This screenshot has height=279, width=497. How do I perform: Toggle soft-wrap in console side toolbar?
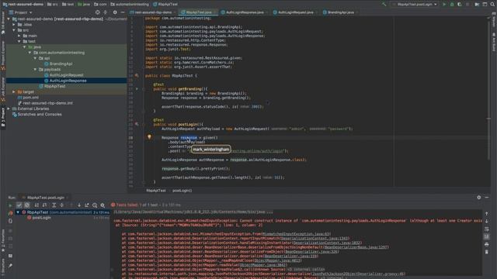coord(487,229)
